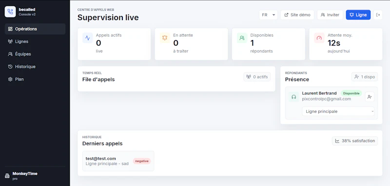The image size is (390, 186).
Task: Open the Plan settings page
Action: [x=35, y=79]
